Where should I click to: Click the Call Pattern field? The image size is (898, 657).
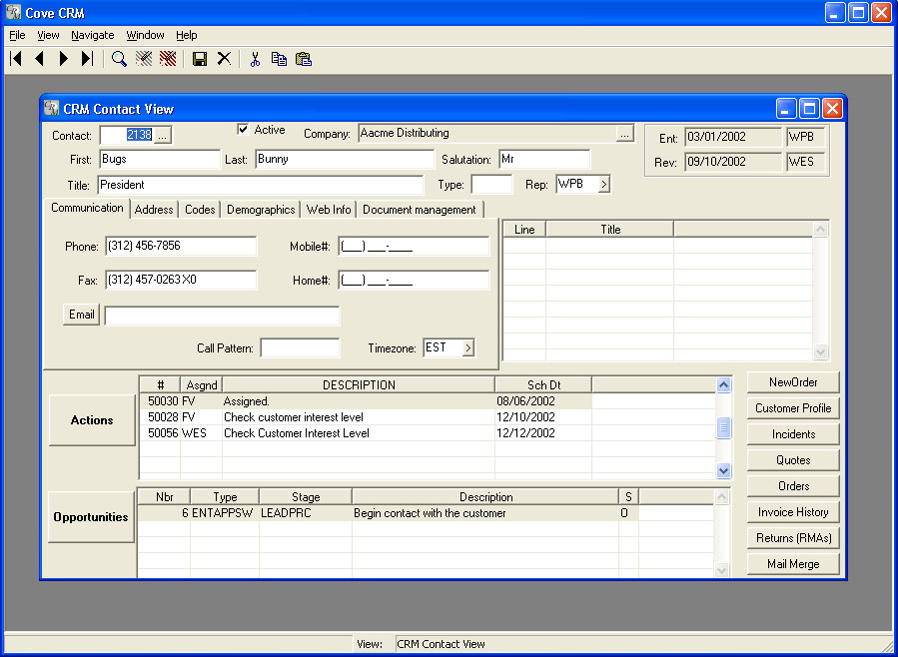(300, 347)
